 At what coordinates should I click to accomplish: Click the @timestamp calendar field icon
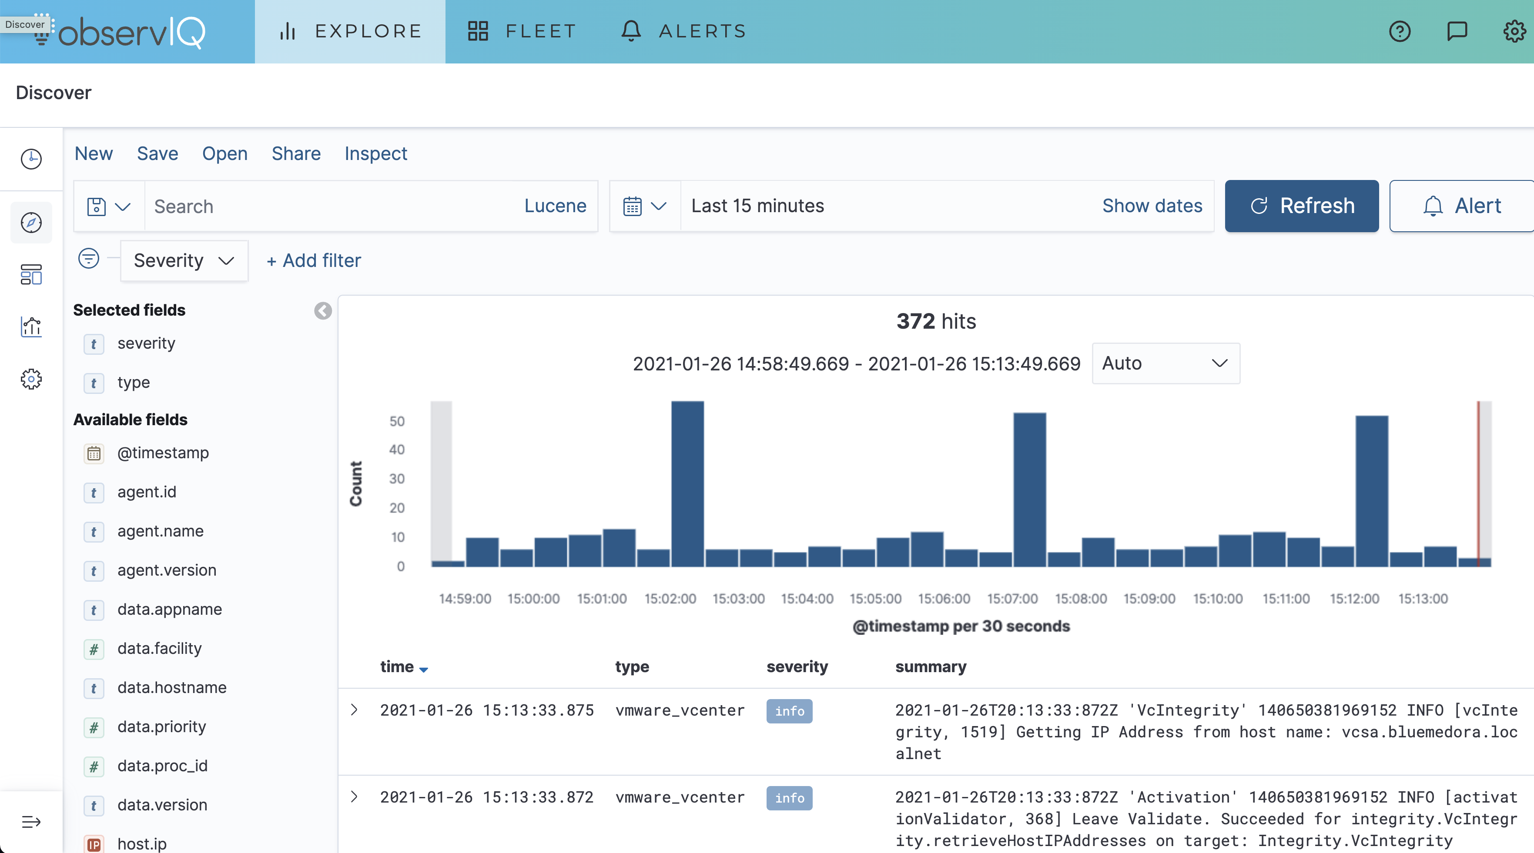coord(94,453)
